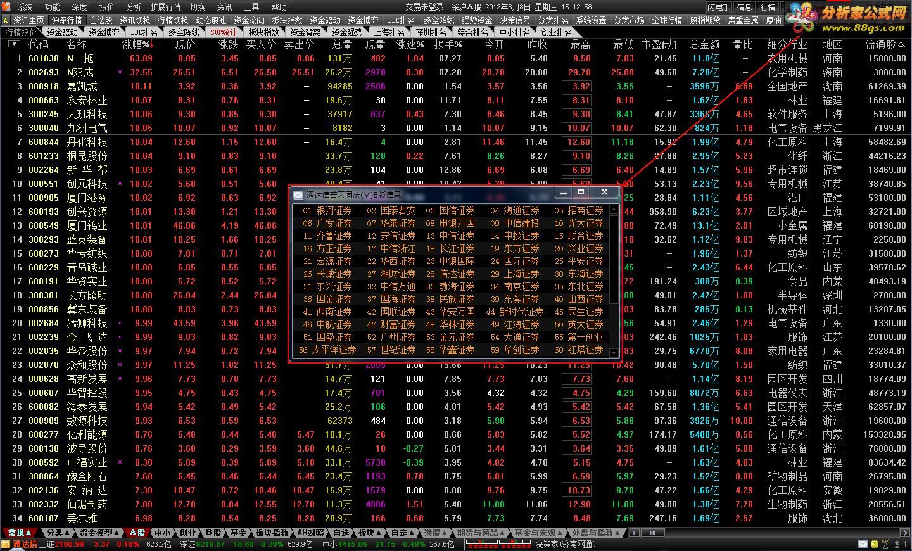Open the 功能 menu
Image resolution: width=912 pixels, height=551 pixels.
pyautogui.click(x=52, y=7)
